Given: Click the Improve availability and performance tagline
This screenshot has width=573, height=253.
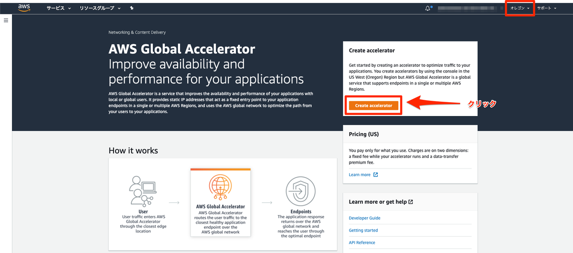Looking at the screenshot, I should pos(206,71).
